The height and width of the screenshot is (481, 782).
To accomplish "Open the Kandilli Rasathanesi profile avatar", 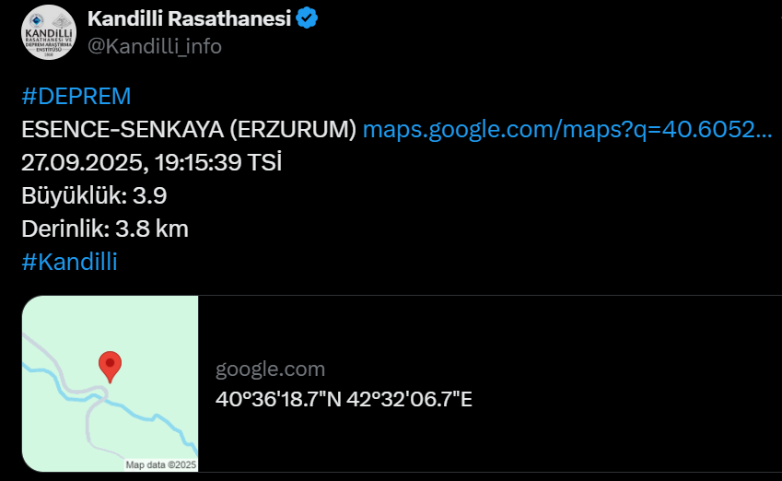I will coord(49,32).
